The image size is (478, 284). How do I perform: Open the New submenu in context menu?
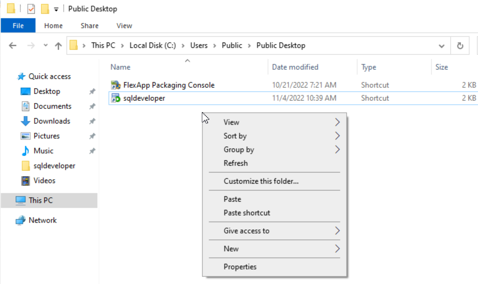coord(274,249)
